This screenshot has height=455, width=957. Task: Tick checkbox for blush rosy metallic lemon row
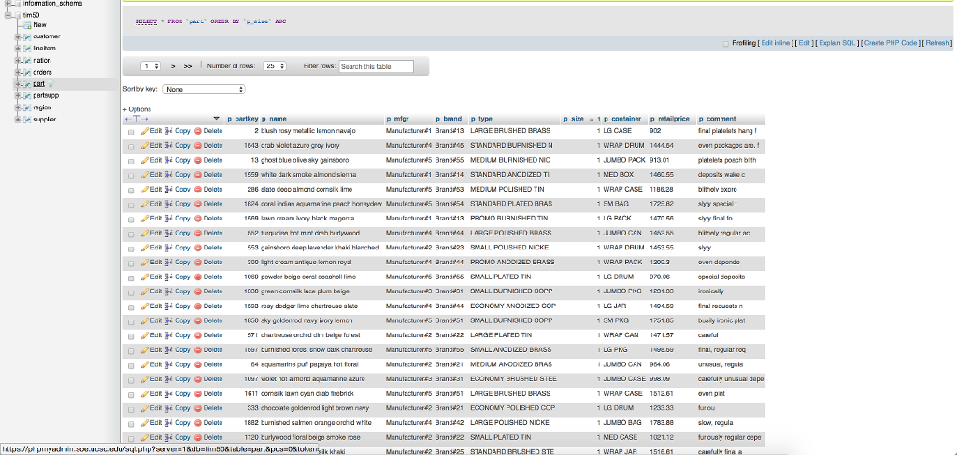pos(131,132)
